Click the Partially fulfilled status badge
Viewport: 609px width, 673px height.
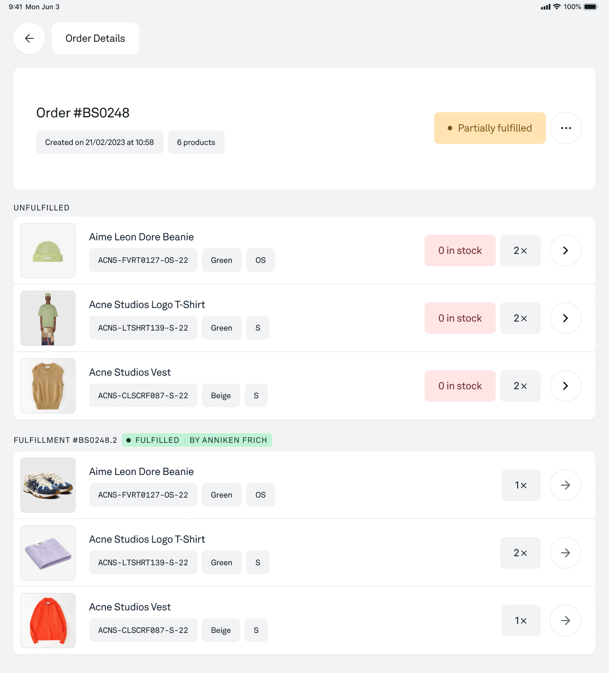point(489,128)
